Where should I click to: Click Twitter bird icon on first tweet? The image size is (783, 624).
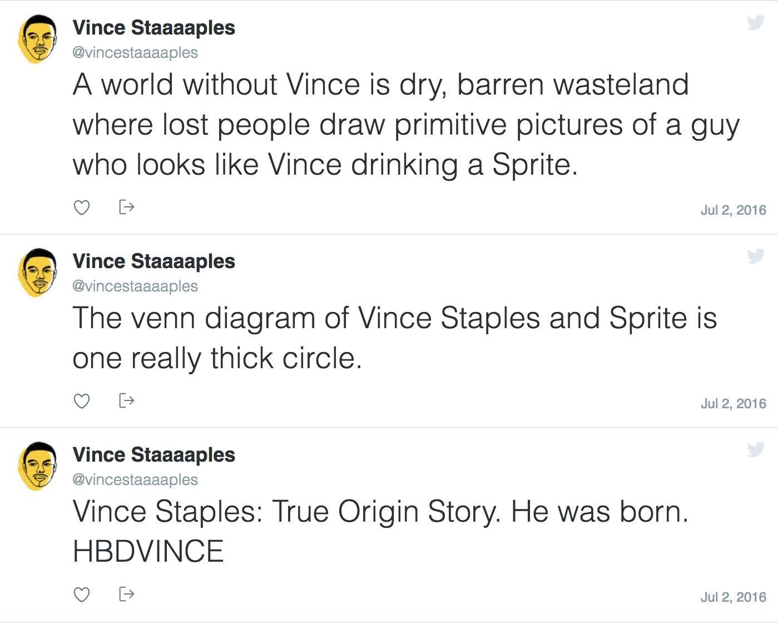click(x=756, y=22)
